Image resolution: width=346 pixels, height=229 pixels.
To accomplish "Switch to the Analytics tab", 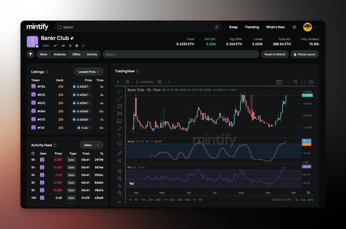I will pos(60,54).
